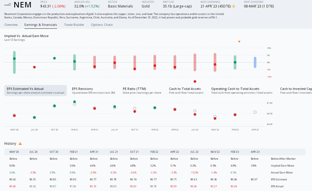Select the EPS Estimated Vs Actual metric
The width and height of the screenshot is (312, 191).
(36, 91)
